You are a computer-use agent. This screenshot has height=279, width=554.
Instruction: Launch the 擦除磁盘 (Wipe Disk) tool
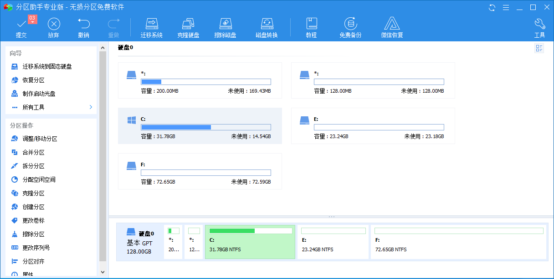(226, 26)
